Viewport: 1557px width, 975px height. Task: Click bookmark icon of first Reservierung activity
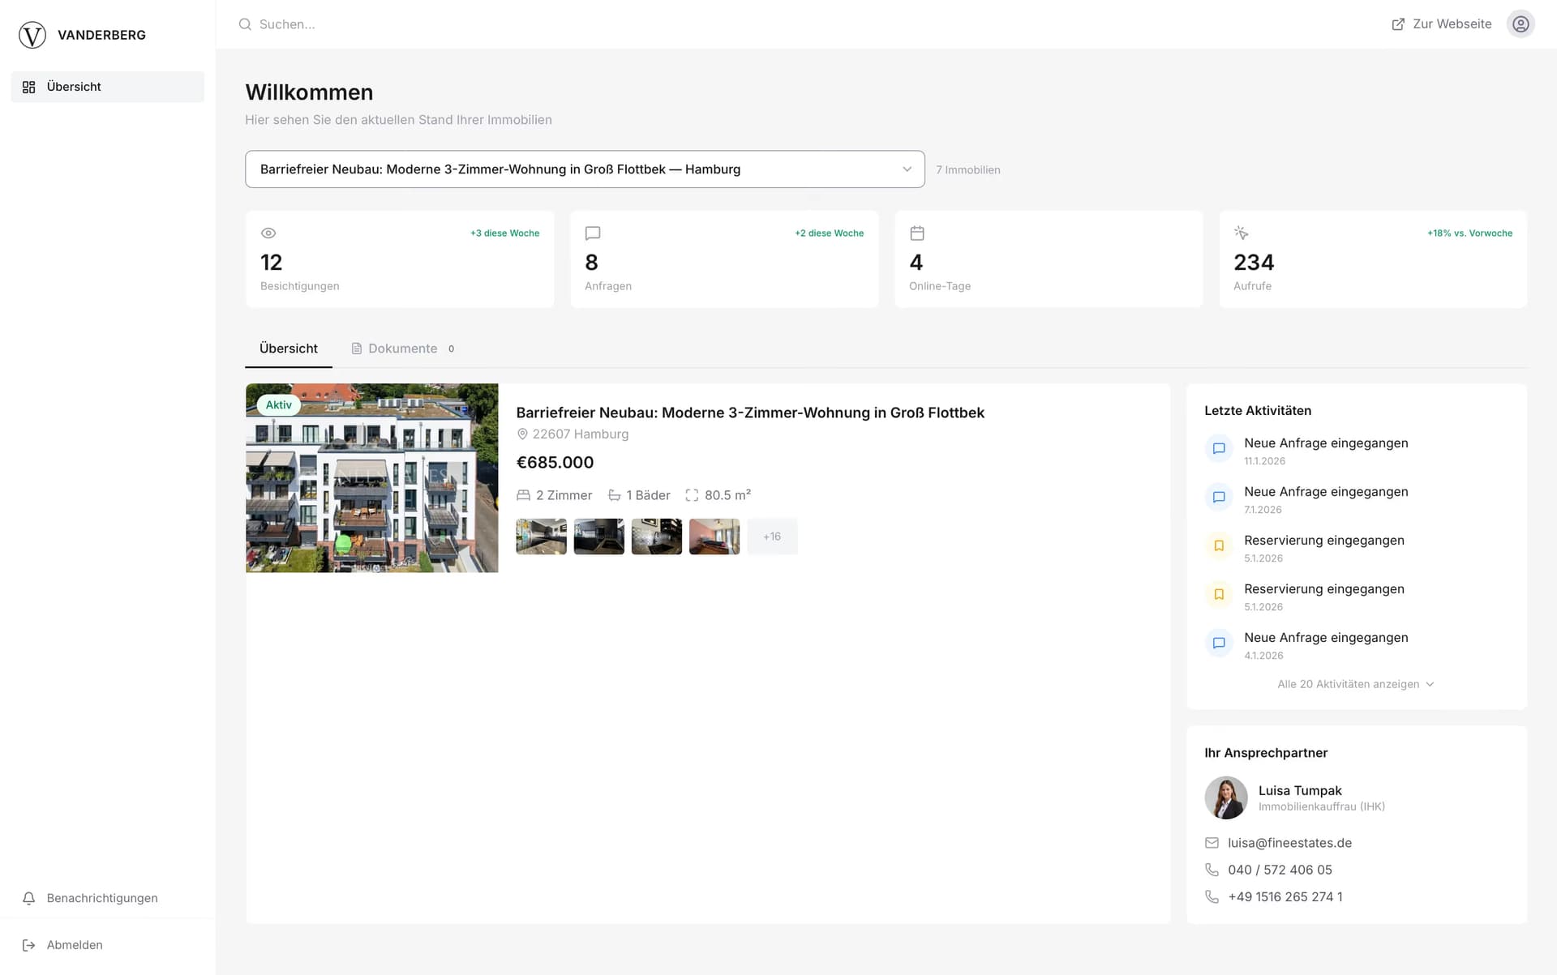click(1218, 545)
